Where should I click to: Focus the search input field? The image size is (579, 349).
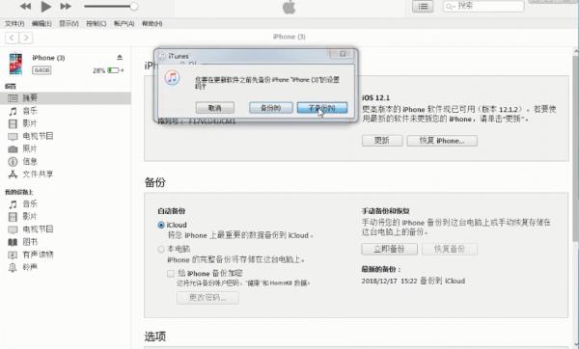pos(483,6)
